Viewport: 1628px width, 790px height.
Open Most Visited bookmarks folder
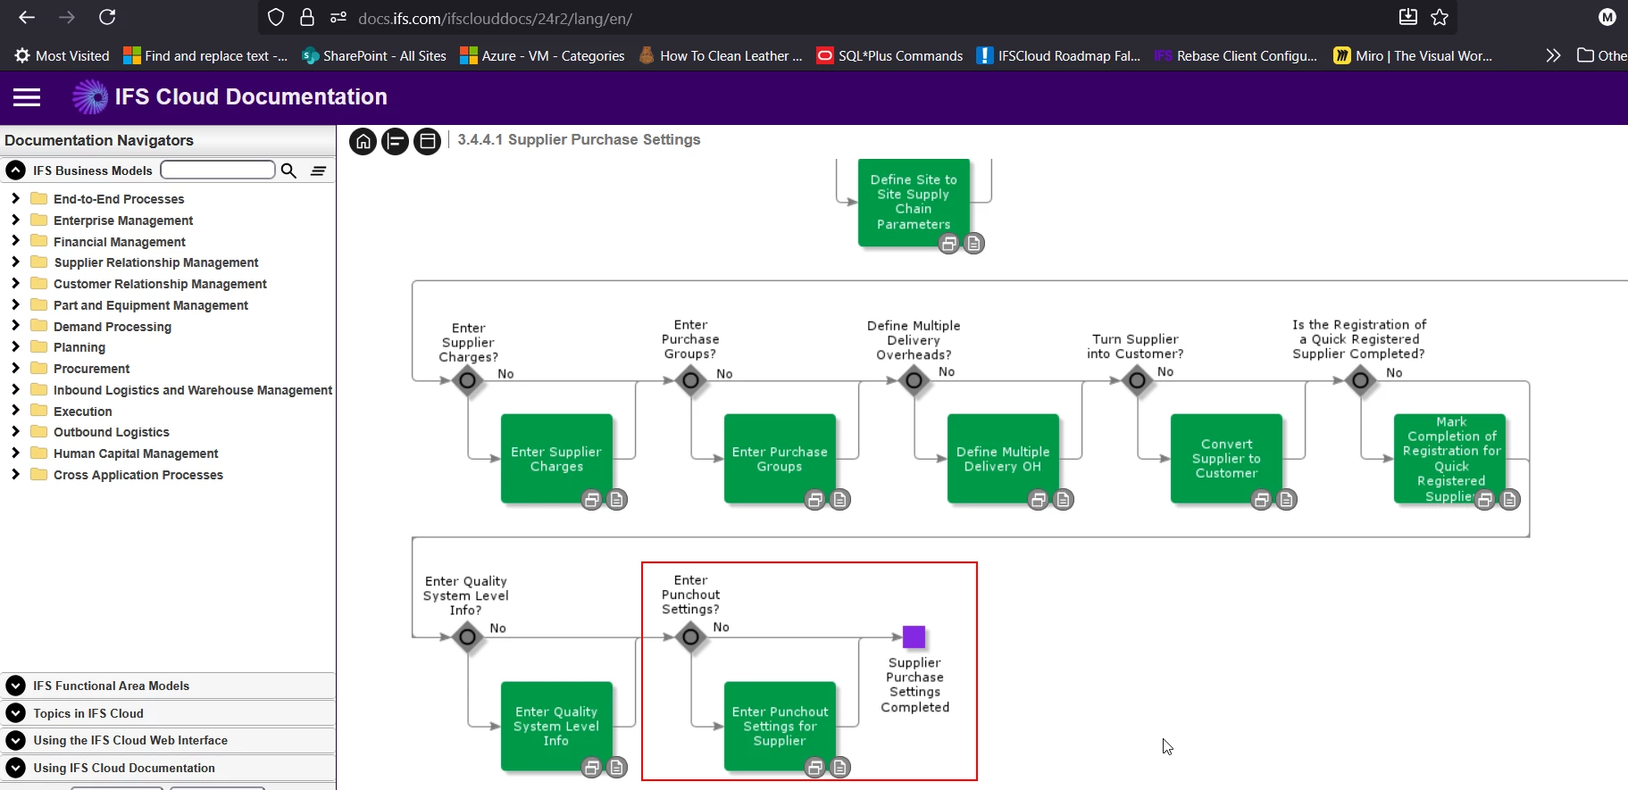click(x=62, y=55)
